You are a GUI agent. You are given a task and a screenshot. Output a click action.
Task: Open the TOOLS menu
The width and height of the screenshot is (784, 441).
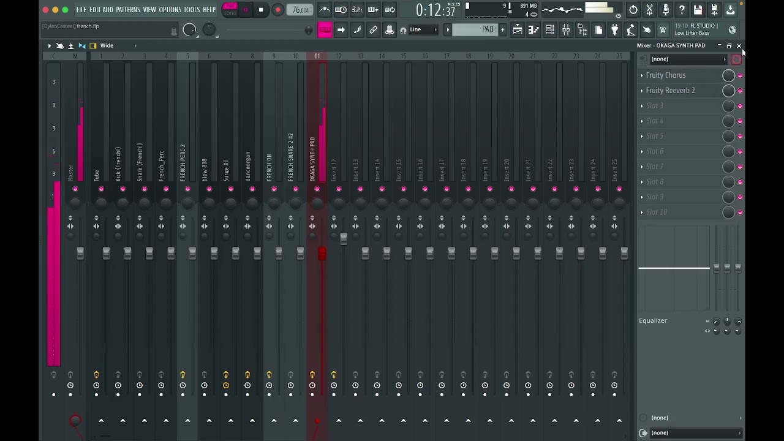pyautogui.click(x=192, y=10)
